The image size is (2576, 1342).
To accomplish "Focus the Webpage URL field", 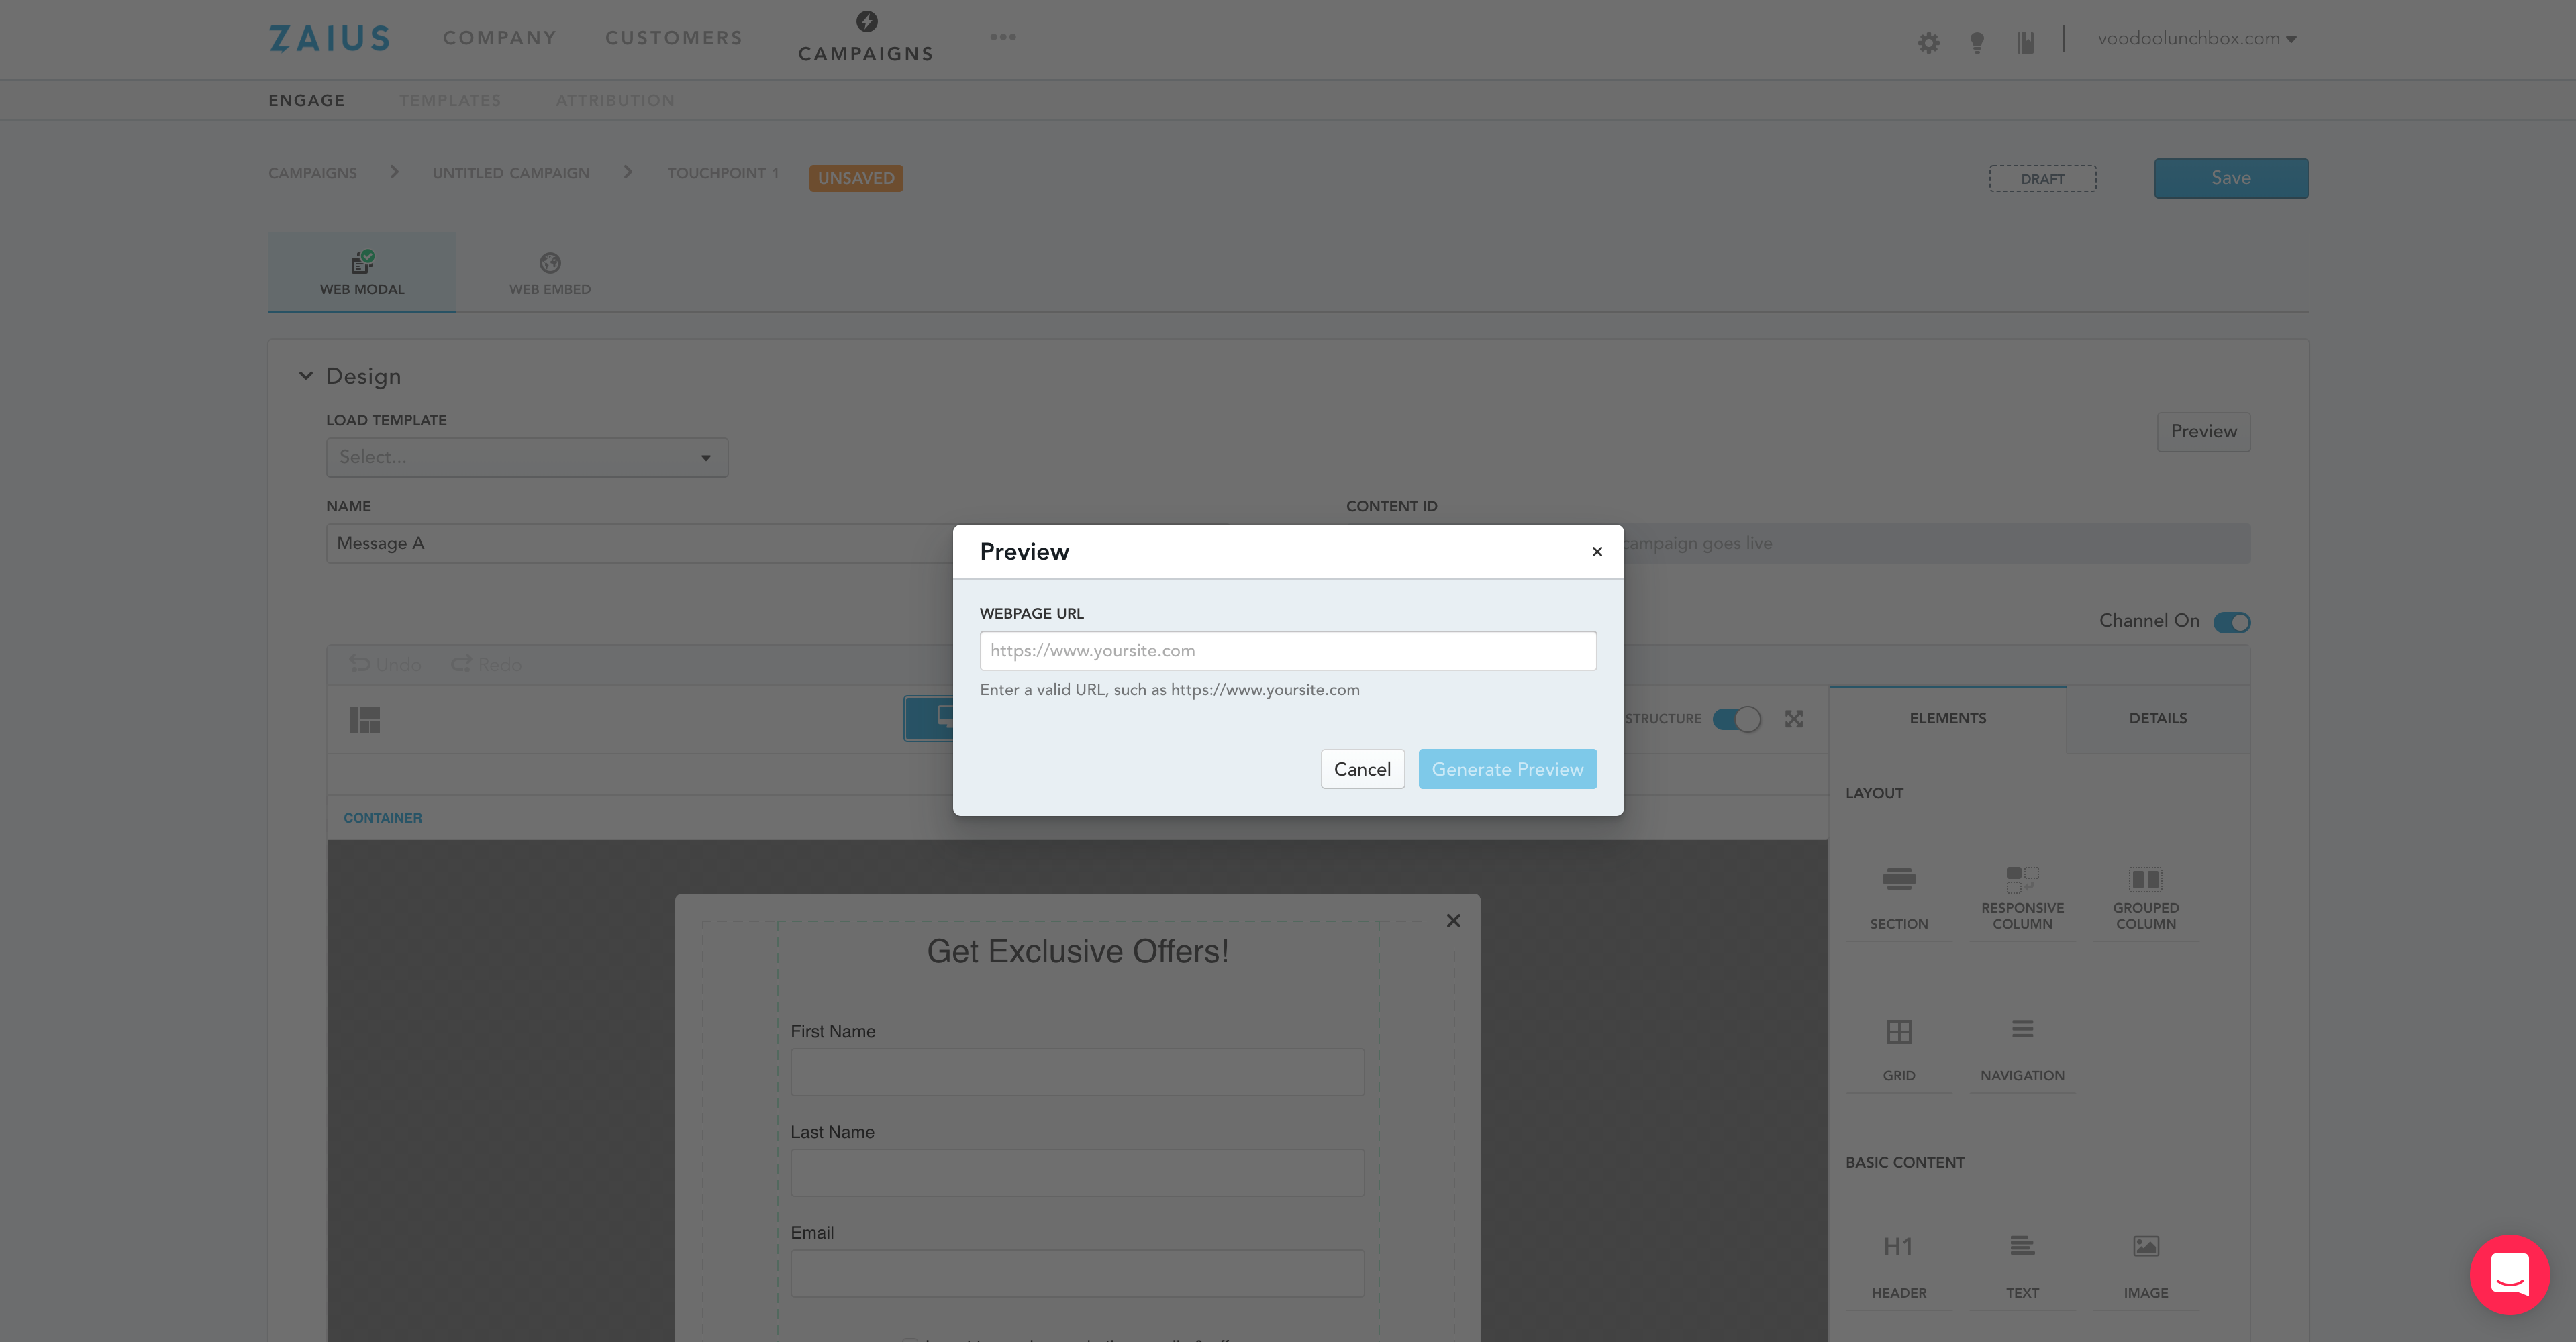I will (x=1288, y=650).
